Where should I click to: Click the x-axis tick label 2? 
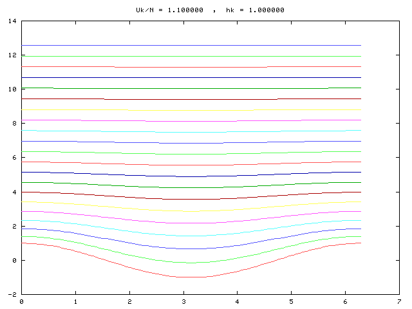pos(130,301)
